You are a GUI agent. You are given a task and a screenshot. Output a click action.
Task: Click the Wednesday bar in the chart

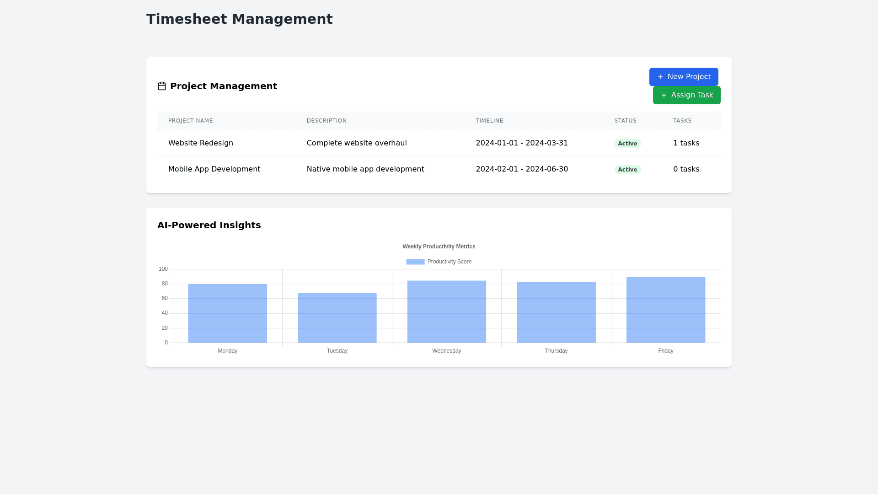click(446, 311)
